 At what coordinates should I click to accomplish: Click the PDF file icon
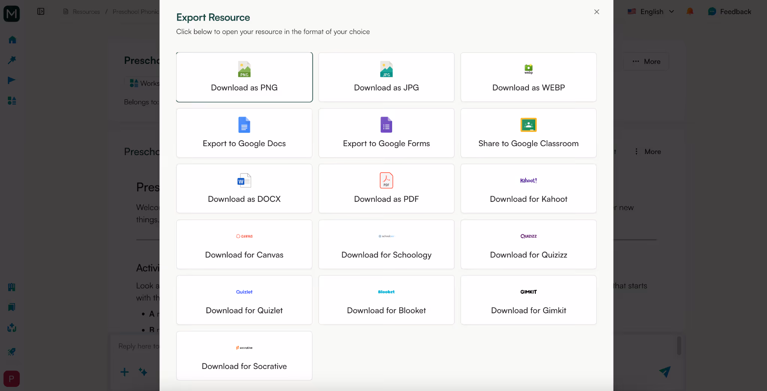(386, 181)
